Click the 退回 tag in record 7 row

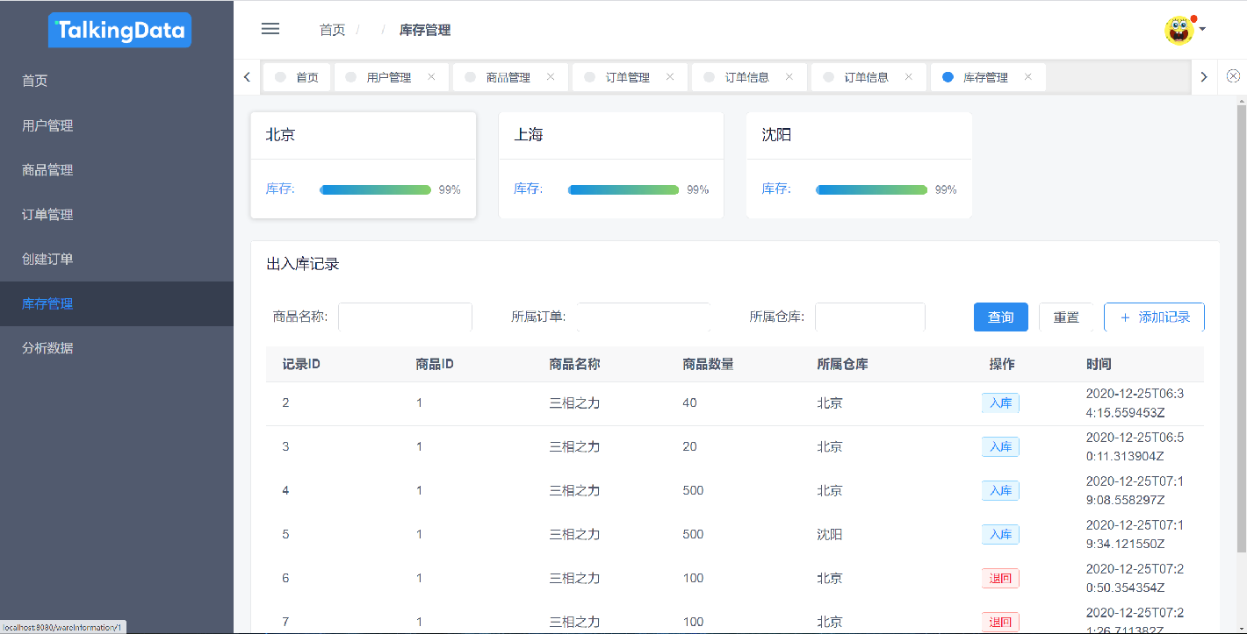(1000, 623)
